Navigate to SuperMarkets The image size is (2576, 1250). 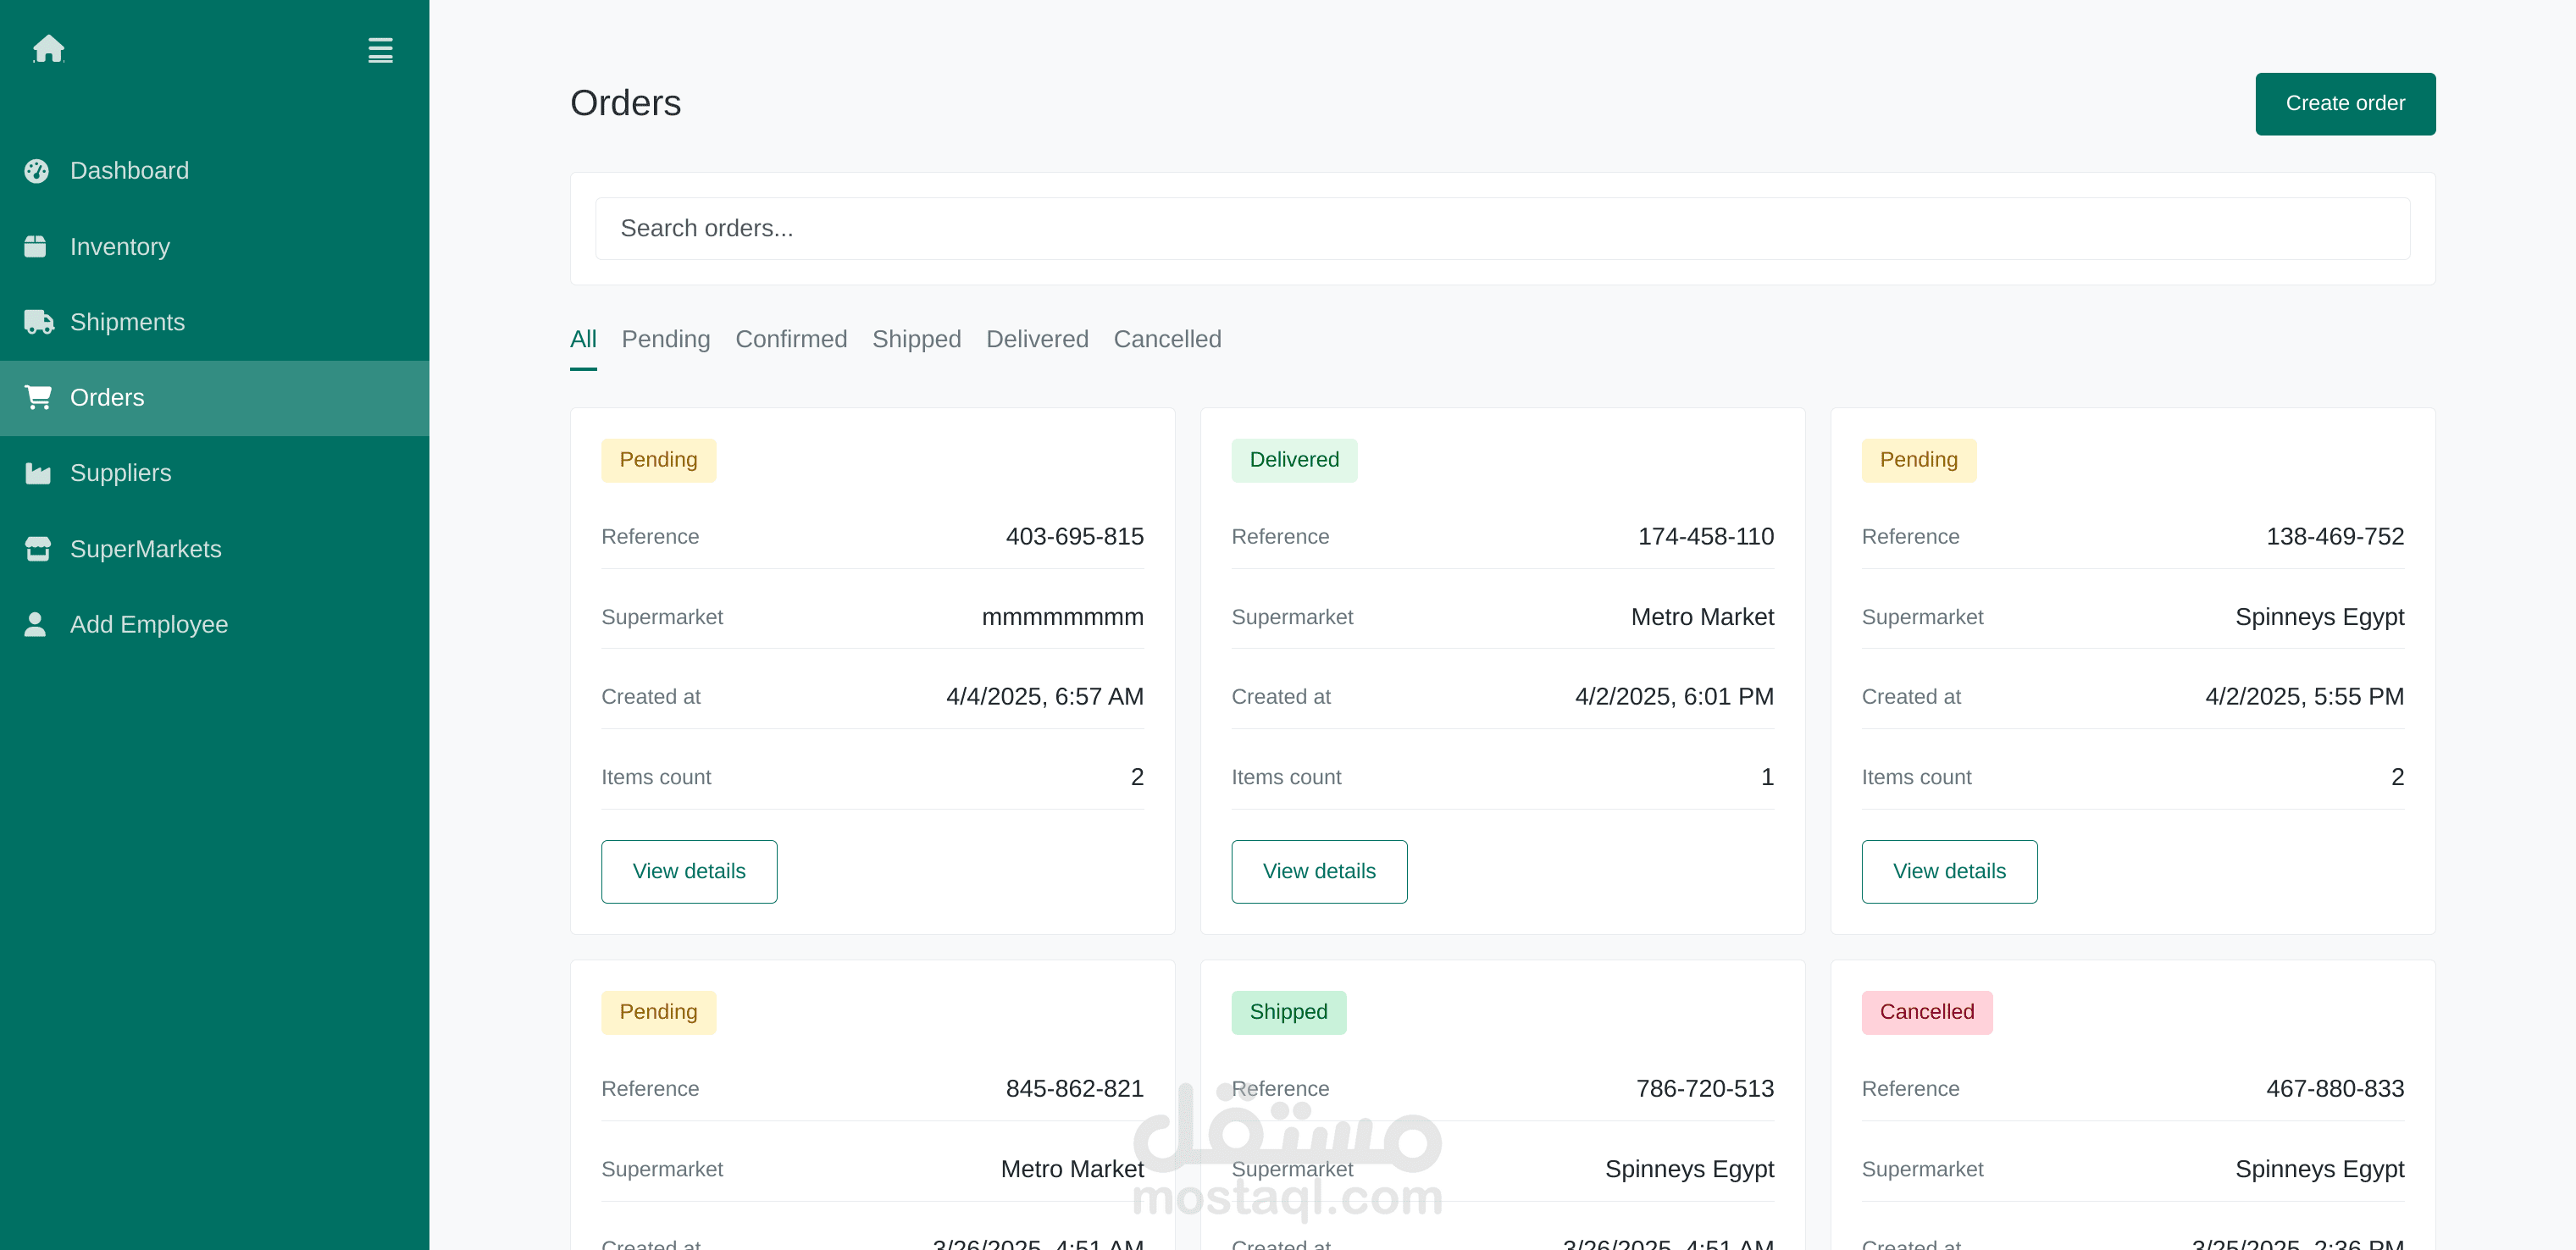click(x=214, y=549)
